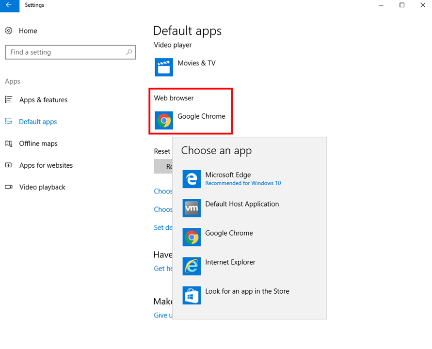
Task: Switch to Video playback settings
Action: click(42, 187)
